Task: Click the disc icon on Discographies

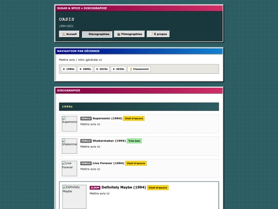Action: pyautogui.click(x=86, y=34)
